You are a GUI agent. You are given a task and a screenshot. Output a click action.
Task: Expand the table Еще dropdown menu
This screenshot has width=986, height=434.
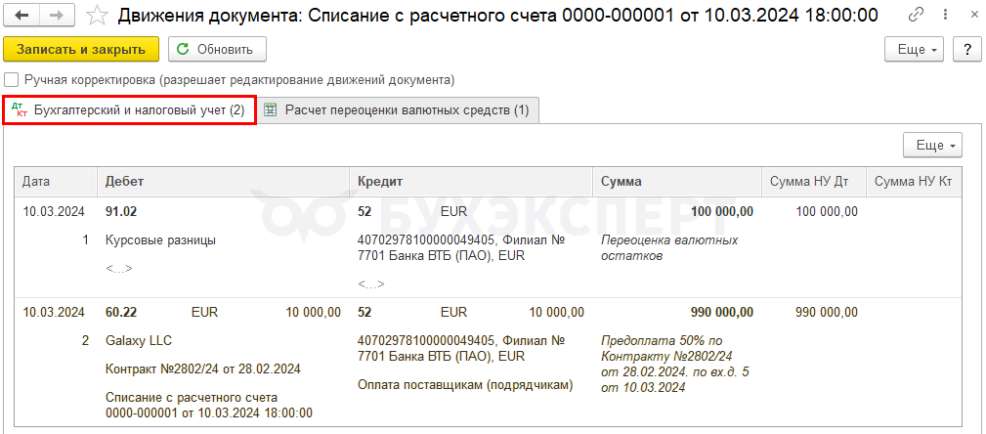click(932, 146)
